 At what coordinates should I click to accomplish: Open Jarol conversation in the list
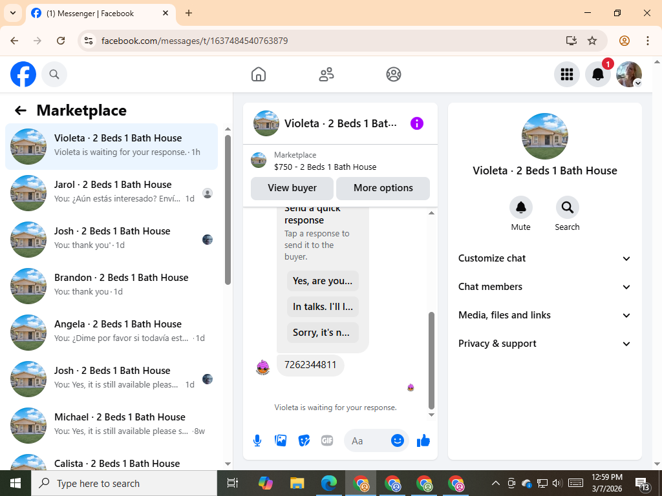click(x=111, y=193)
